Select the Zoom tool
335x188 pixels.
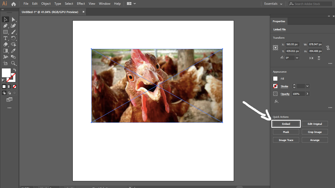click(14, 63)
